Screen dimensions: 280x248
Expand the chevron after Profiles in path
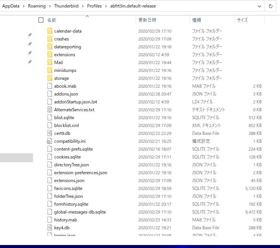click(x=106, y=6)
